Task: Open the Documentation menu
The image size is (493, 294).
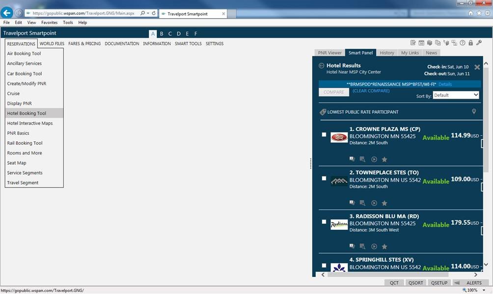Action: click(122, 44)
